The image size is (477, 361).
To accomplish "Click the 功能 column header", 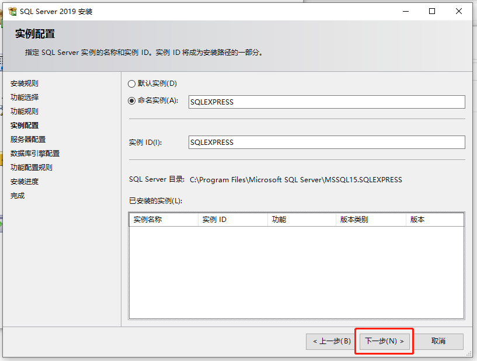I will coord(302,220).
